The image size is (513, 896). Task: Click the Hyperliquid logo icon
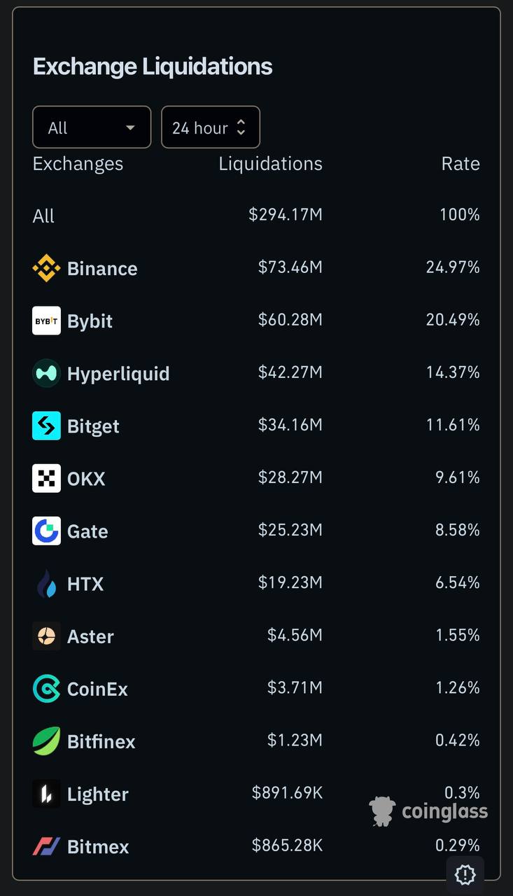(x=46, y=373)
